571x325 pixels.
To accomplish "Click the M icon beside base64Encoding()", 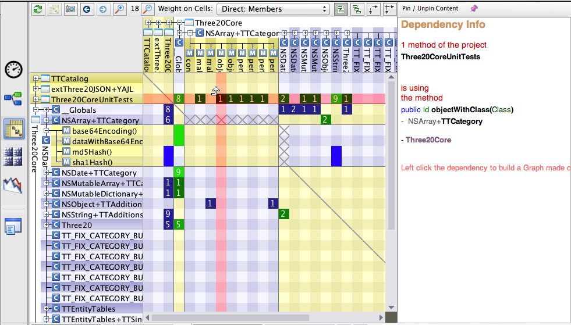I will coord(66,131).
